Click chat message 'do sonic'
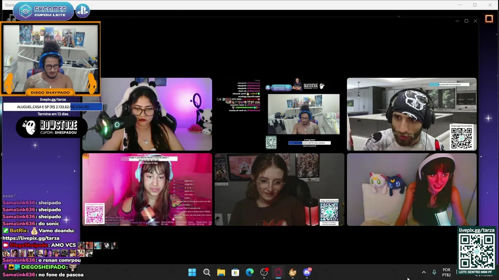The image size is (499, 280). point(49,224)
